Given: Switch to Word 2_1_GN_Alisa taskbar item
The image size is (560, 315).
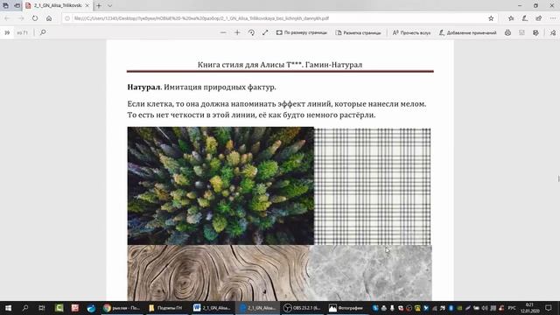Looking at the screenshot, I should click(212, 307).
